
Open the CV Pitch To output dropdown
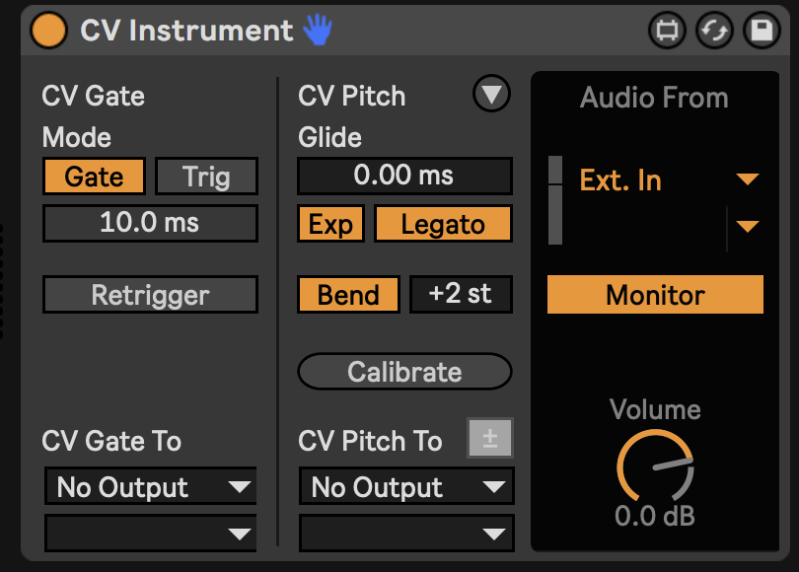pos(405,487)
